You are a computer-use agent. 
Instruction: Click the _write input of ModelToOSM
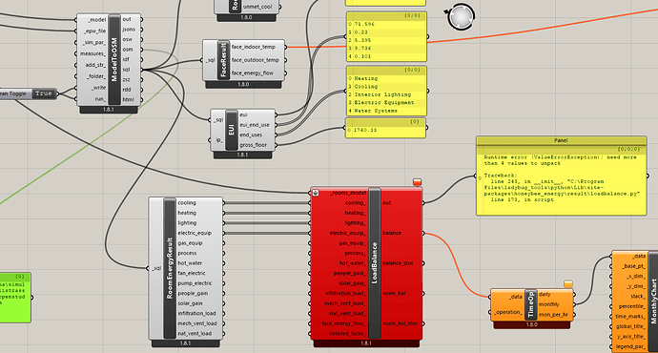98,88
